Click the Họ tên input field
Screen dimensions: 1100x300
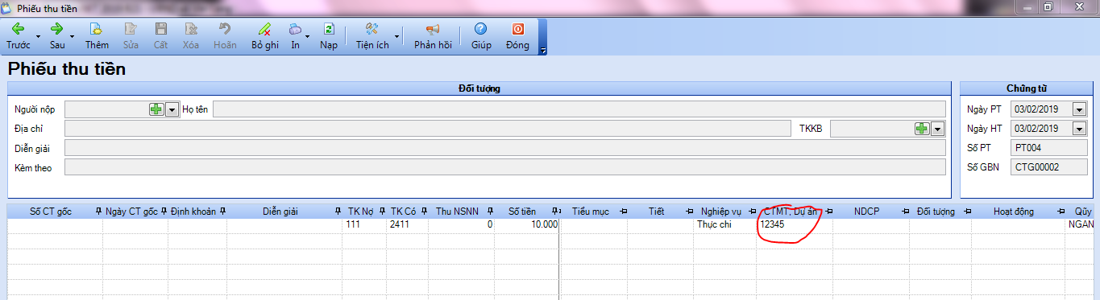click(x=579, y=109)
